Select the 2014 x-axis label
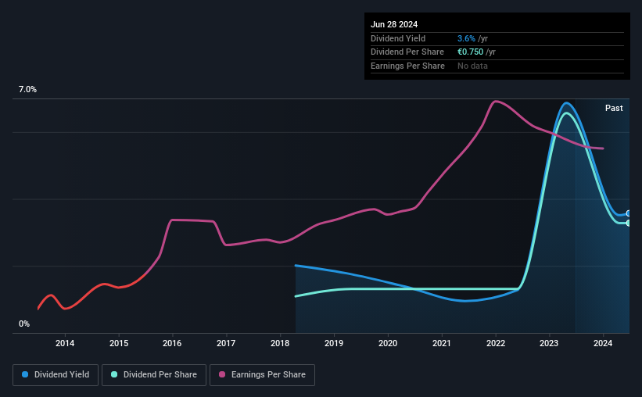 click(x=65, y=343)
